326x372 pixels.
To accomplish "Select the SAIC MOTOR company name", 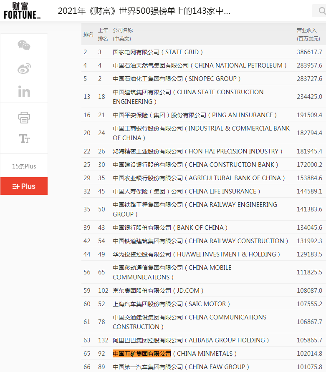I will pyautogui.click(x=171, y=304).
